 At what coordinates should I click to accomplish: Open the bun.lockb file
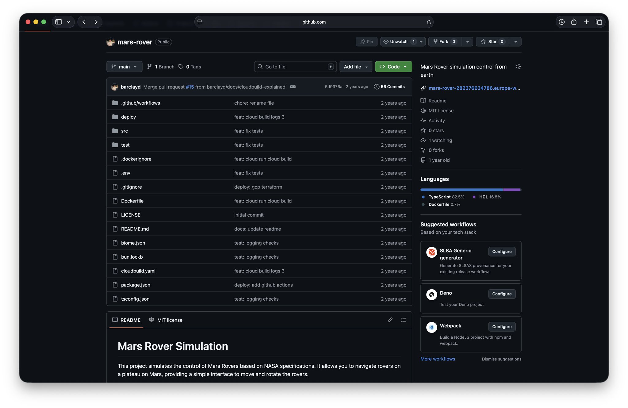132,257
